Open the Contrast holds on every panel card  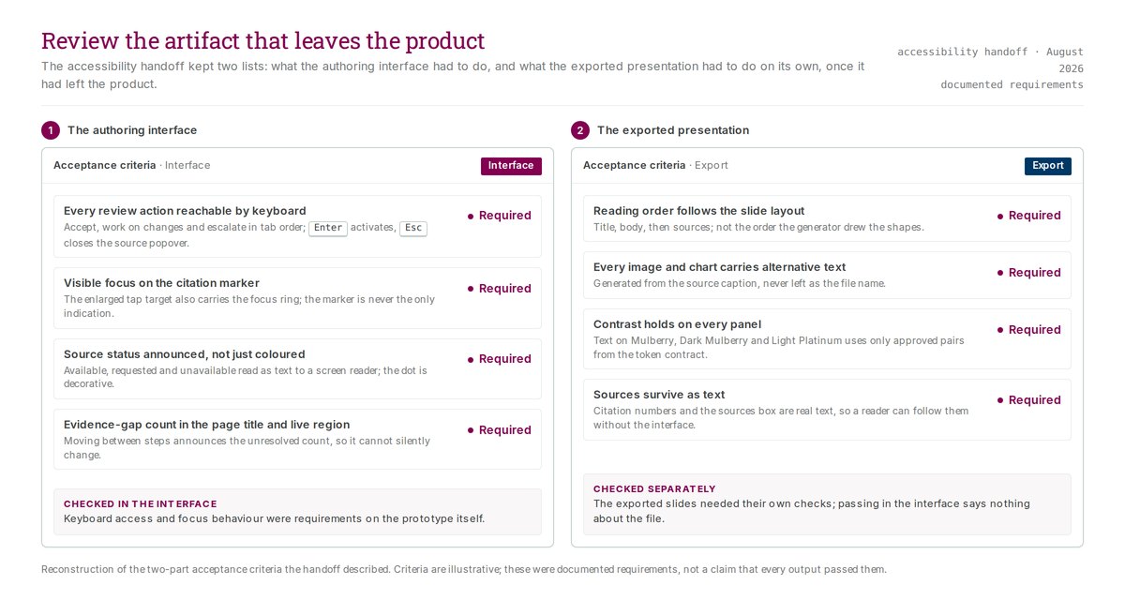click(827, 340)
